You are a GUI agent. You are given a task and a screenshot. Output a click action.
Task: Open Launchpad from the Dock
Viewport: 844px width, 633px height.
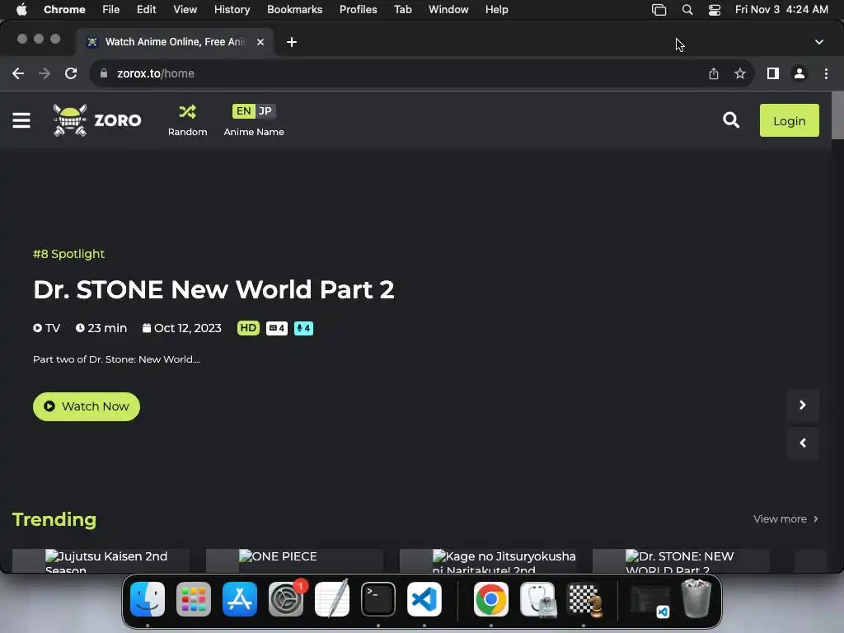coord(194,599)
